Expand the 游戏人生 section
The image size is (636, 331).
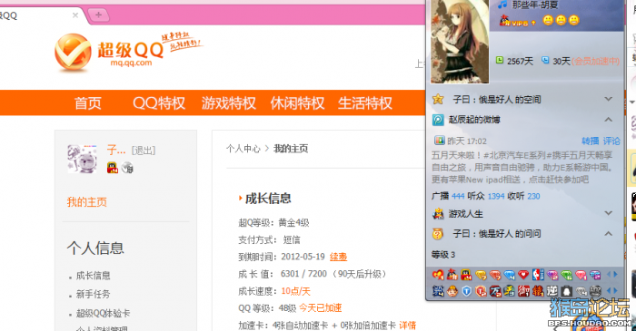click(608, 213)
